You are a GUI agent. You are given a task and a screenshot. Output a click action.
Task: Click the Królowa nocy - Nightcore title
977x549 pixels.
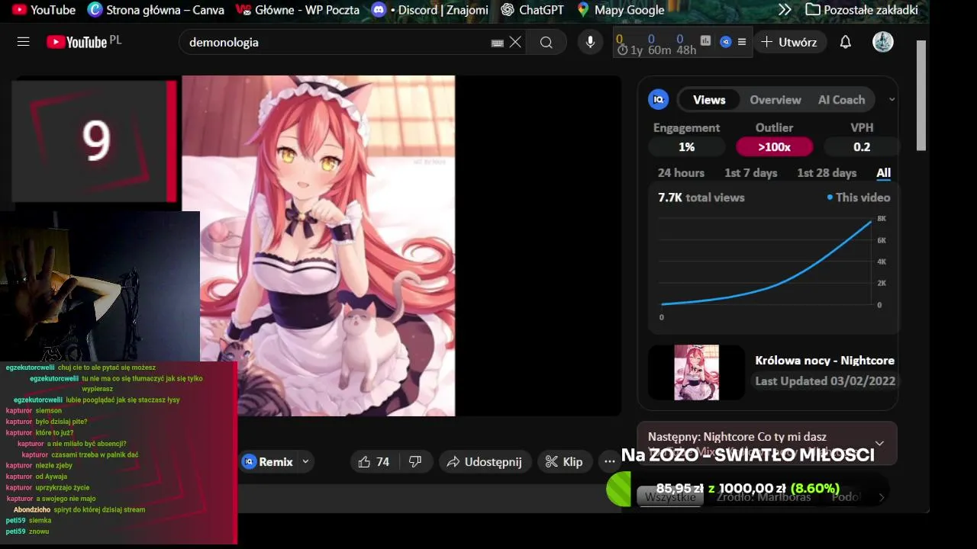tap(824, 361)
